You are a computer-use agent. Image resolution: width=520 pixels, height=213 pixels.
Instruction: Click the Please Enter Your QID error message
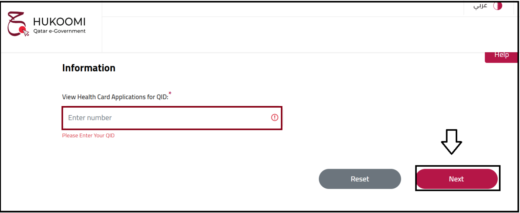[88, 136]
